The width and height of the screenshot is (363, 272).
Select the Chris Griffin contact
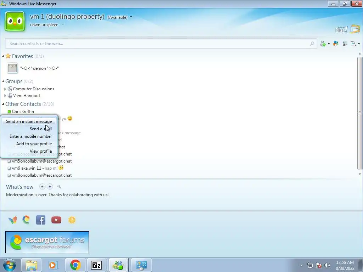23,112
